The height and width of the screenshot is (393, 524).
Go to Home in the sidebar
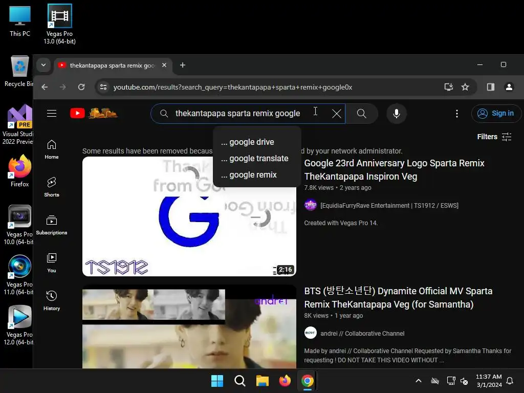52,149
